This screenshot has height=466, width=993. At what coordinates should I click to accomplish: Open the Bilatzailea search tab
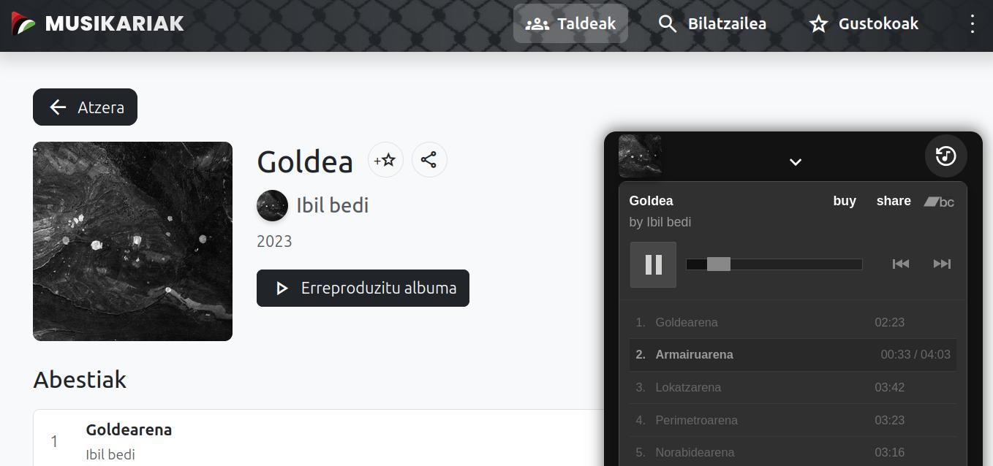tap(712, 23)
